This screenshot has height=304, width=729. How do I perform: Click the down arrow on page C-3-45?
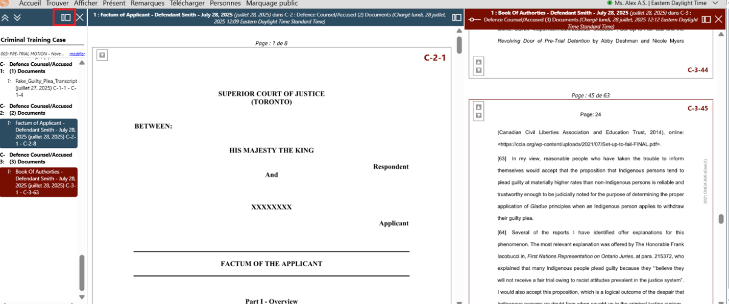pos(478,115)
